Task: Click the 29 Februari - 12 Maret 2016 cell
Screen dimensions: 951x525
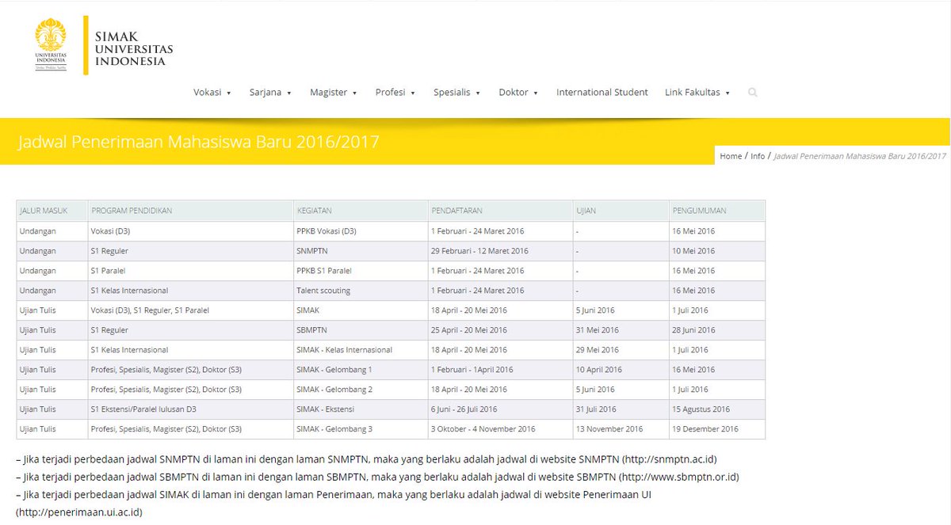Action: pyautogui.click(x=500, y=251)
